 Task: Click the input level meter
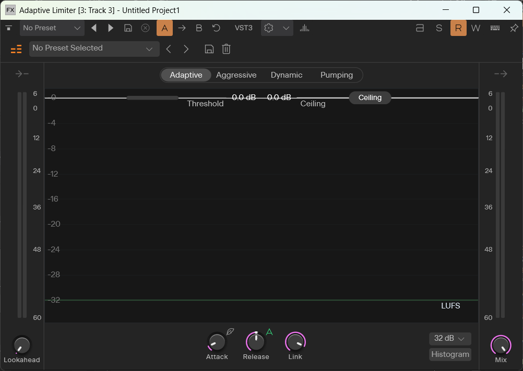tap(22, 205)
